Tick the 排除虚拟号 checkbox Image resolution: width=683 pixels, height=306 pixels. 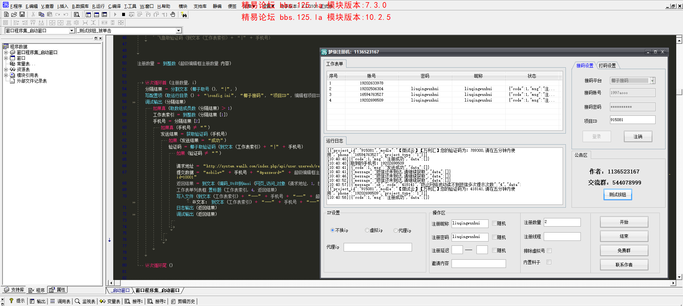[549, 251]
